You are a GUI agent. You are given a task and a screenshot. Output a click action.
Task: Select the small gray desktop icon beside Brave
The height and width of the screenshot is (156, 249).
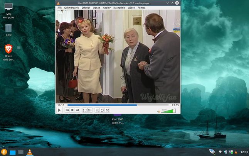point(19,48)
